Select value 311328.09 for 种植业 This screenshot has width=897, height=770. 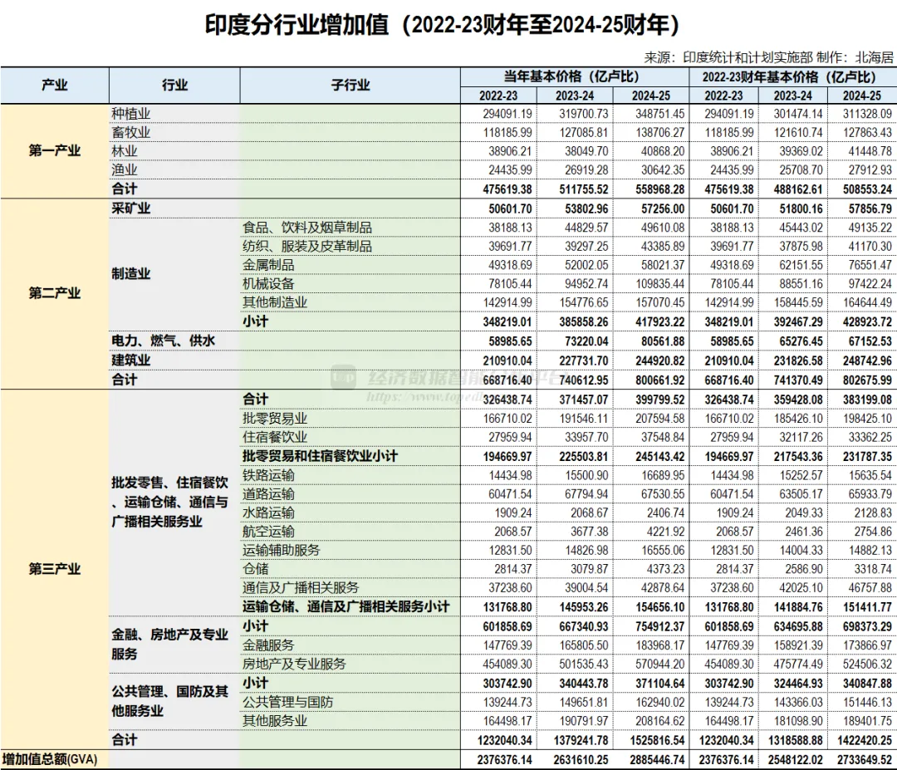tap(867, 114)
